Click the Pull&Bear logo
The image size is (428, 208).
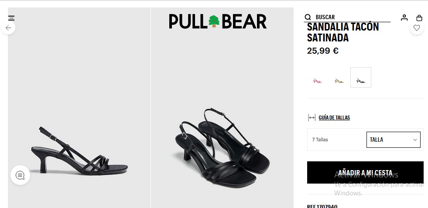[x=218, y=21]
